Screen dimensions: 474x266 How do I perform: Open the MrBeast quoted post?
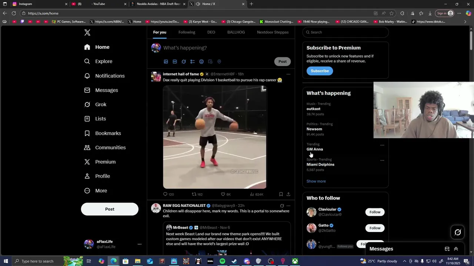click(227, 238)
